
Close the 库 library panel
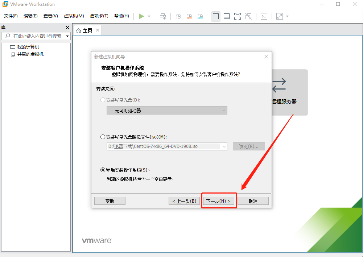pos(67,27)
